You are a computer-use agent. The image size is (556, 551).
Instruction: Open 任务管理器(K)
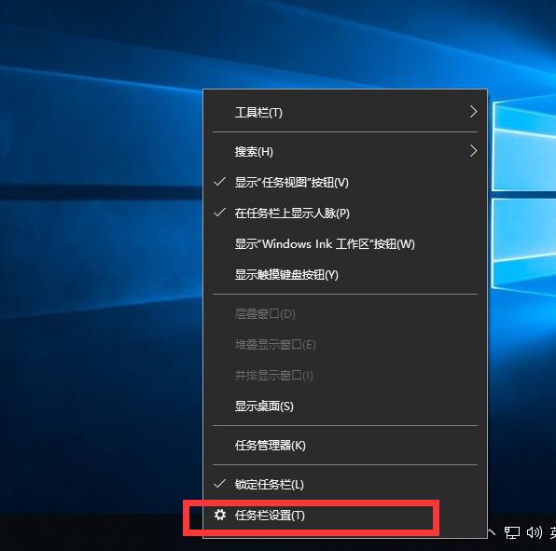[345, 446]
